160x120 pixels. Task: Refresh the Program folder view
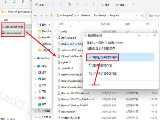pyautogui.click(x=142, y=15)
